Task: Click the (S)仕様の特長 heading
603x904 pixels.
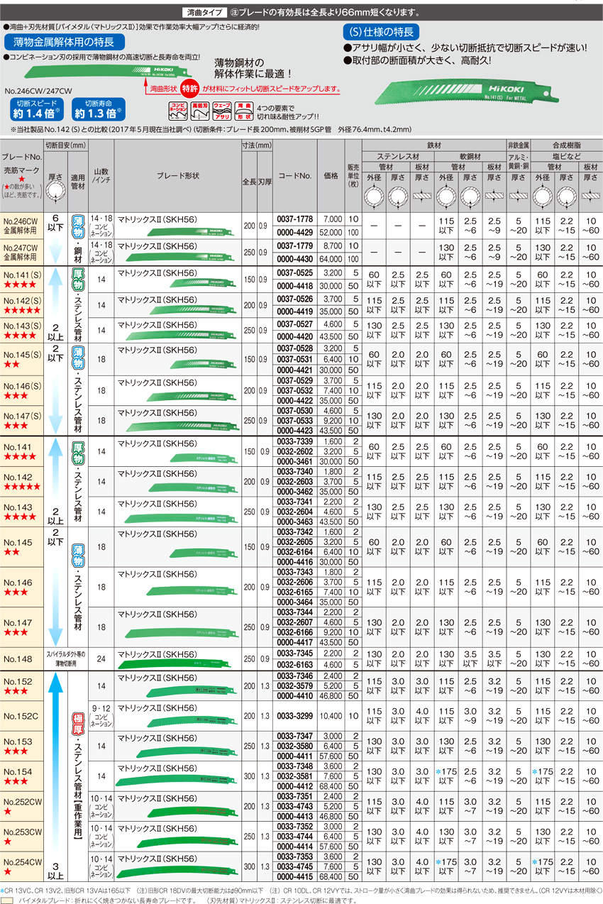Action: pos(383,32)
